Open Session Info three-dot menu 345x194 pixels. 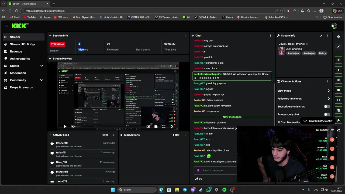185,36
